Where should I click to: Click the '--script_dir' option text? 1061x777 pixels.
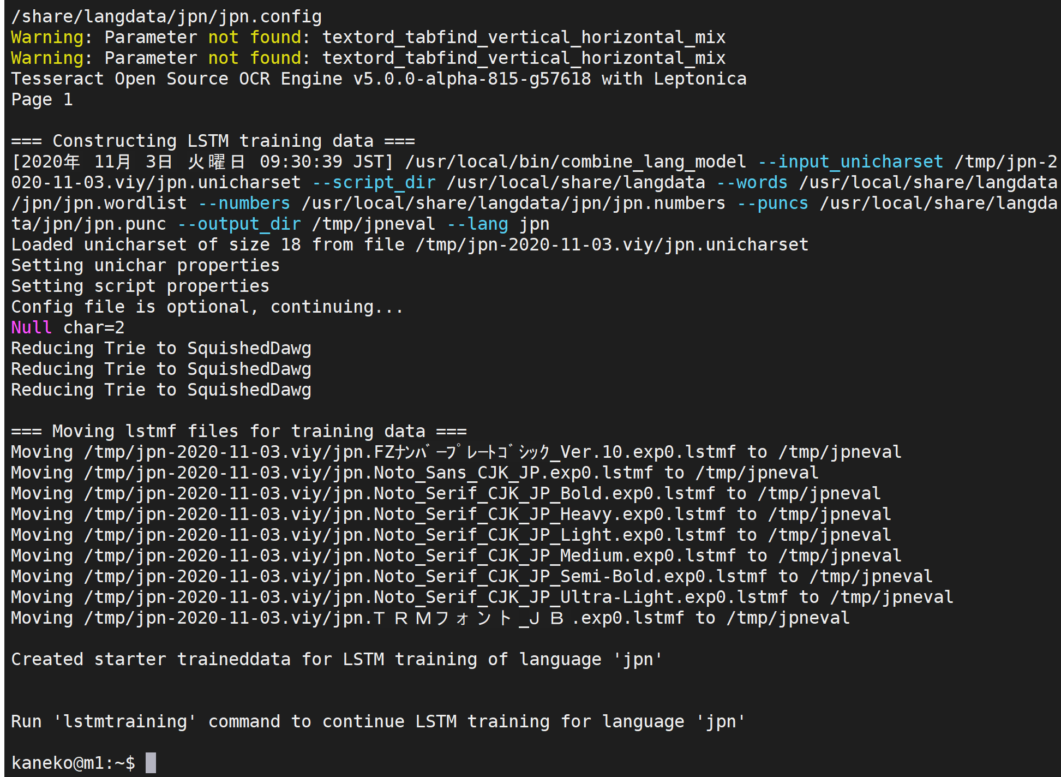tap(374, 183)
